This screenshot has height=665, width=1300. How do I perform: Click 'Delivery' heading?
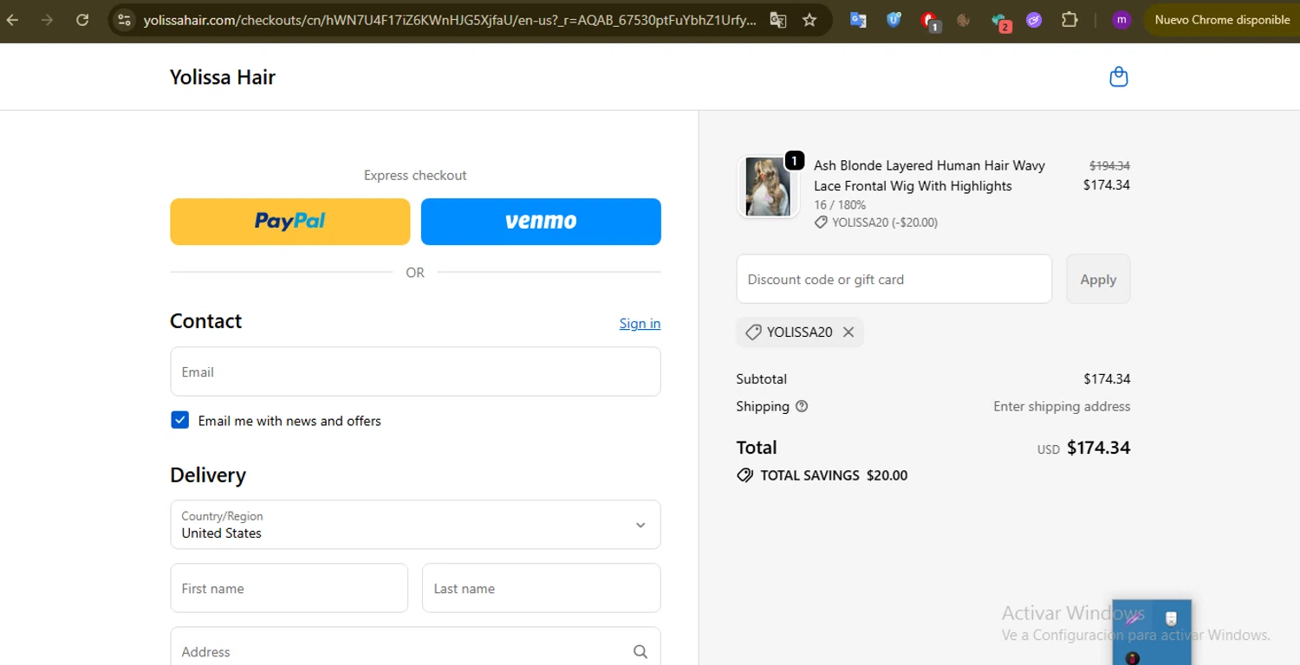(x=208, y=475)
